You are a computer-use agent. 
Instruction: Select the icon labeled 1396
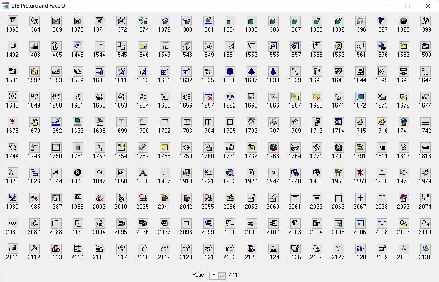pyautogui.click(x=360, y=21)
